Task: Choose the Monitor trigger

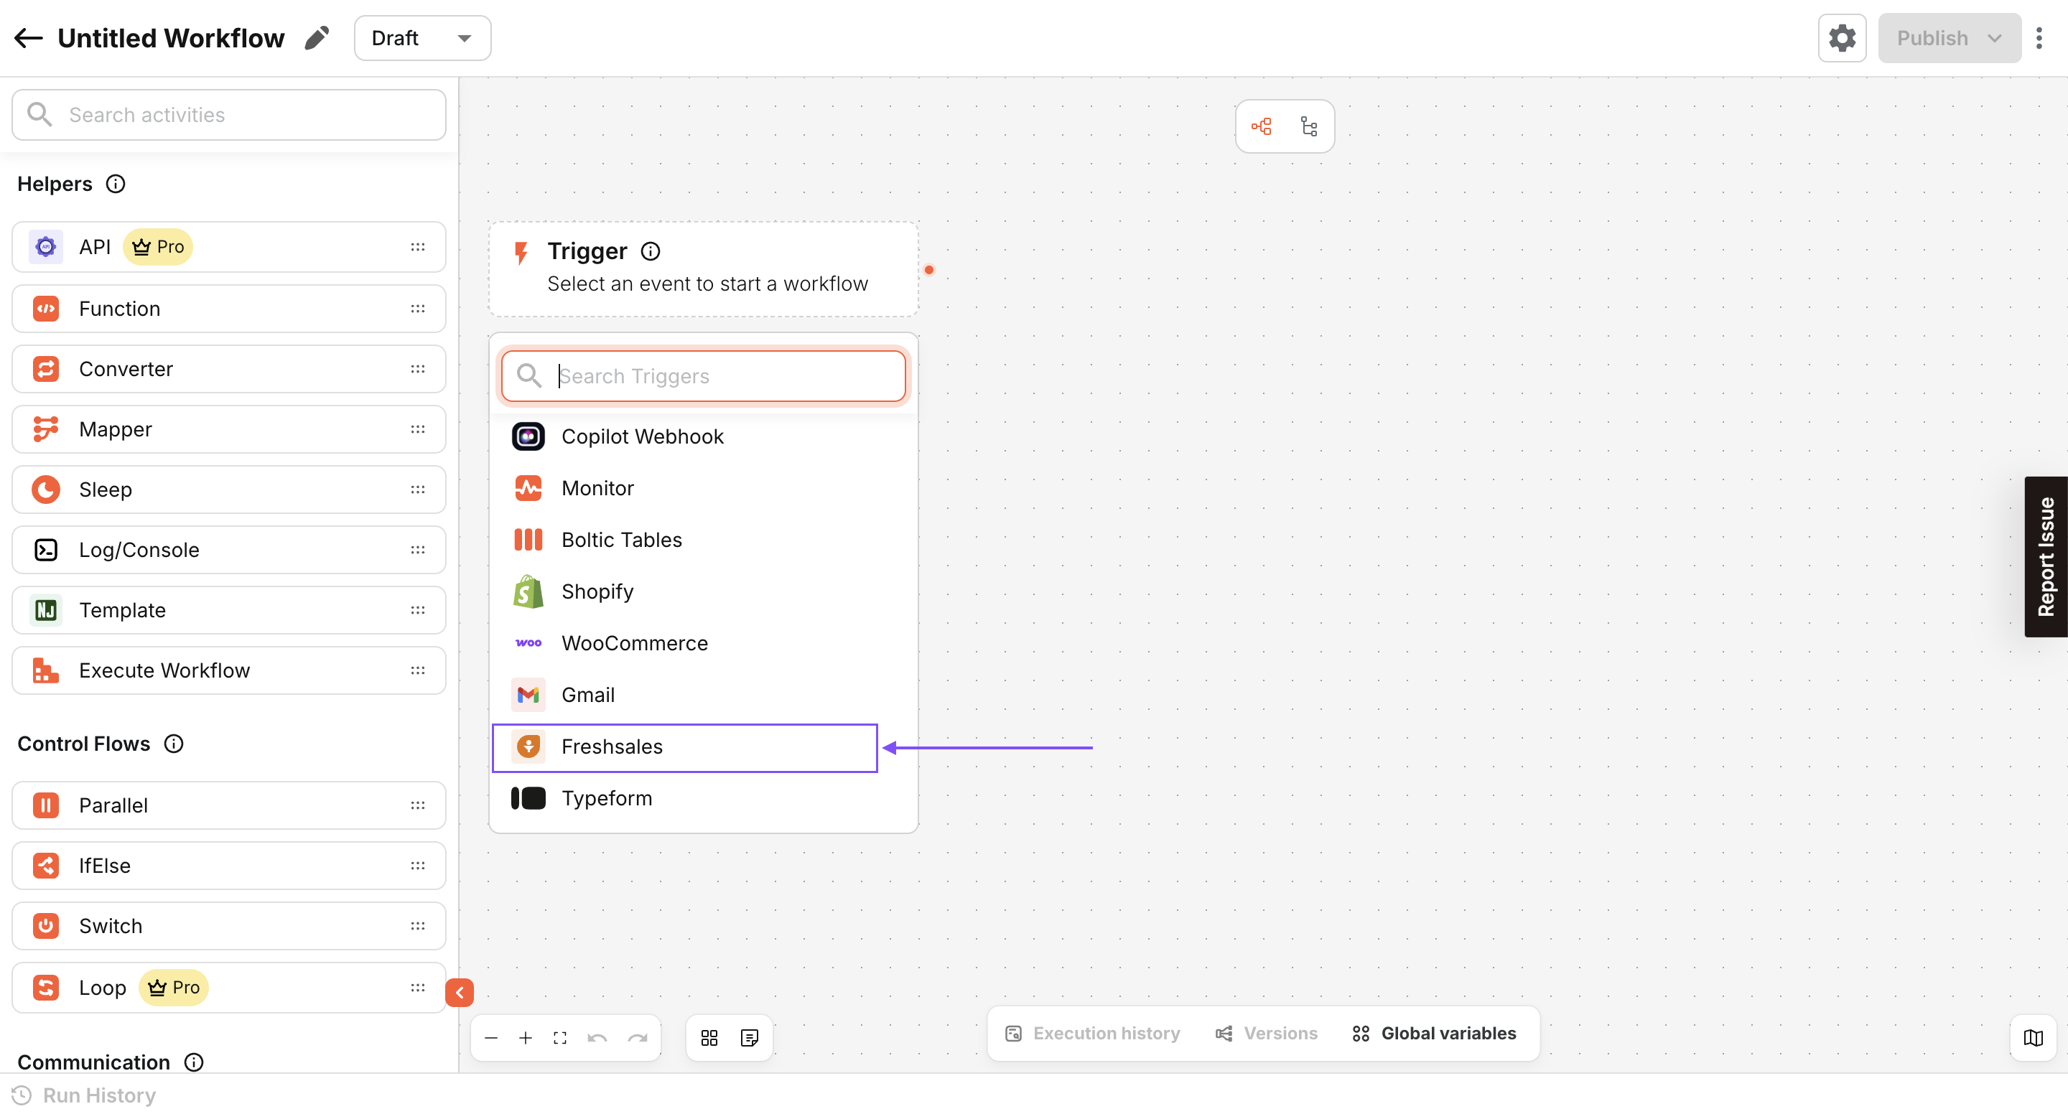Action: point(703,487)
